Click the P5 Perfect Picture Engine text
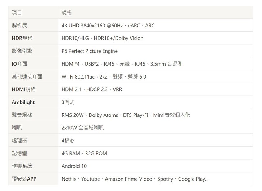The height and width of the screenshot is (191, 262). tap(90, 51)
